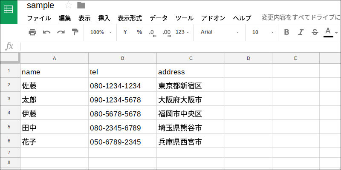Click the select-all corner box

coord(10,58)
